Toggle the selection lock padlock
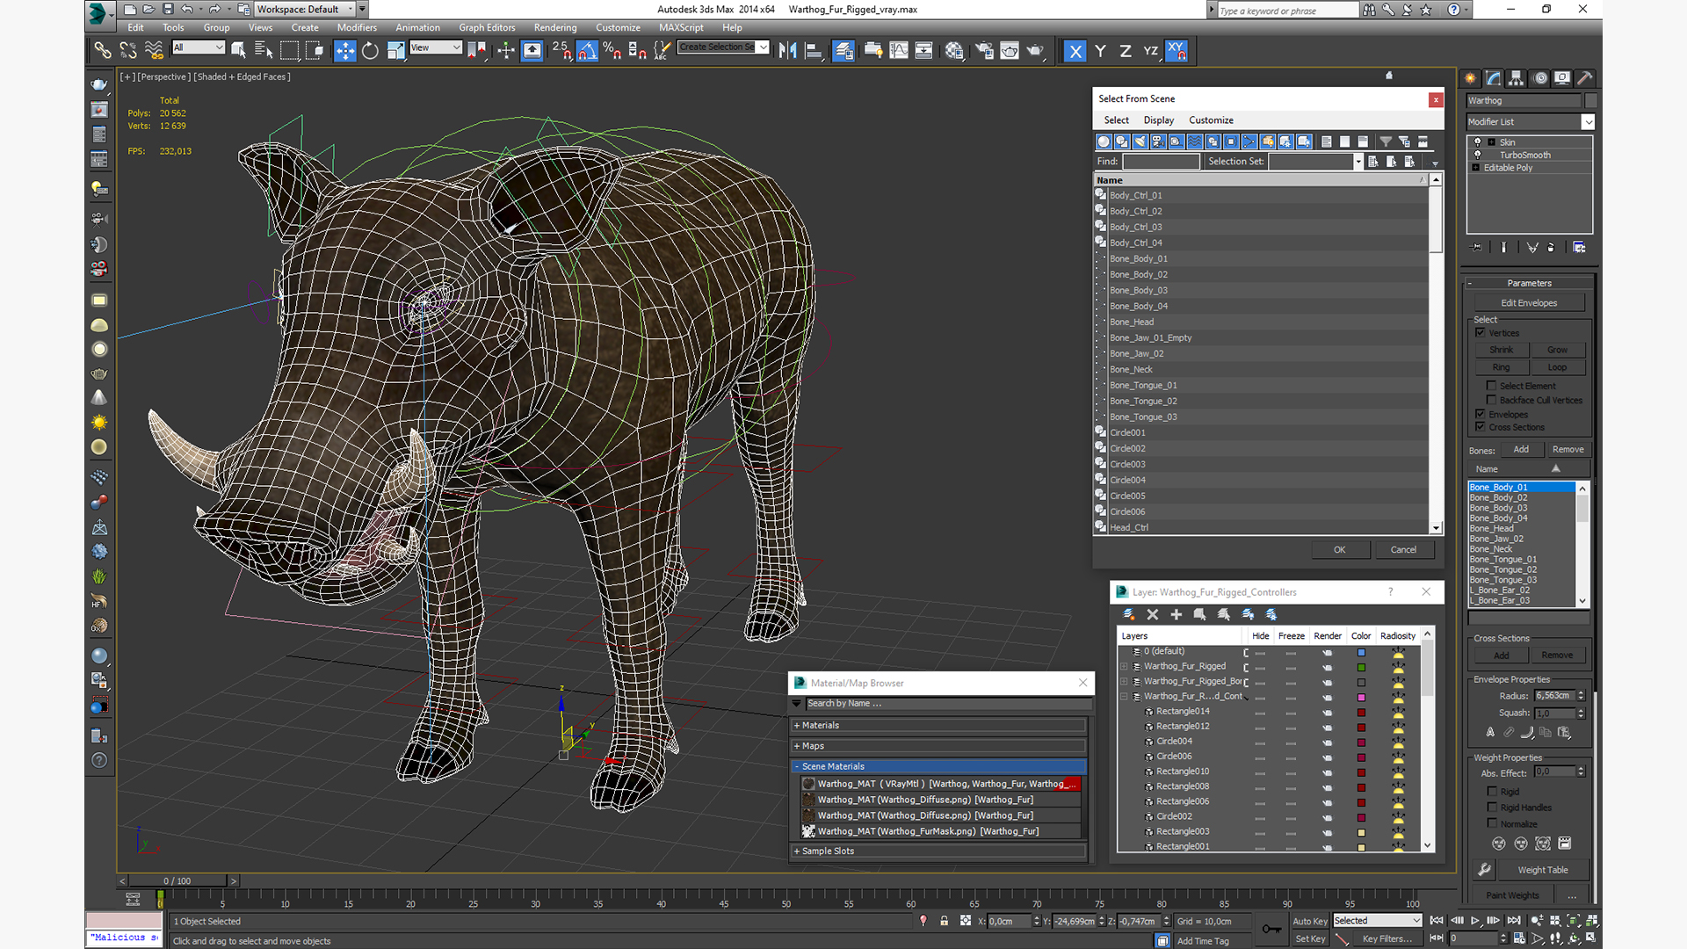This screenshot has height=949, width=1687. (x=945, y=921)
